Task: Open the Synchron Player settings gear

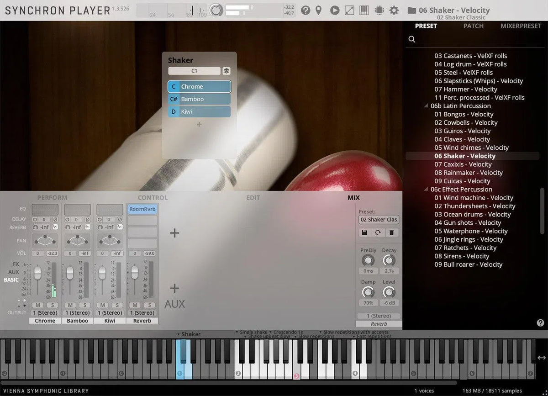Action: coord(394,10)
